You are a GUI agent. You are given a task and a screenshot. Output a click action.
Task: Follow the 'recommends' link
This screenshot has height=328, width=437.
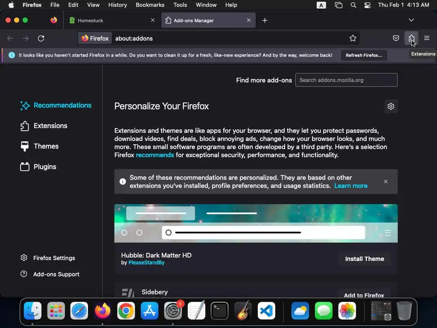tap(154, 155)
